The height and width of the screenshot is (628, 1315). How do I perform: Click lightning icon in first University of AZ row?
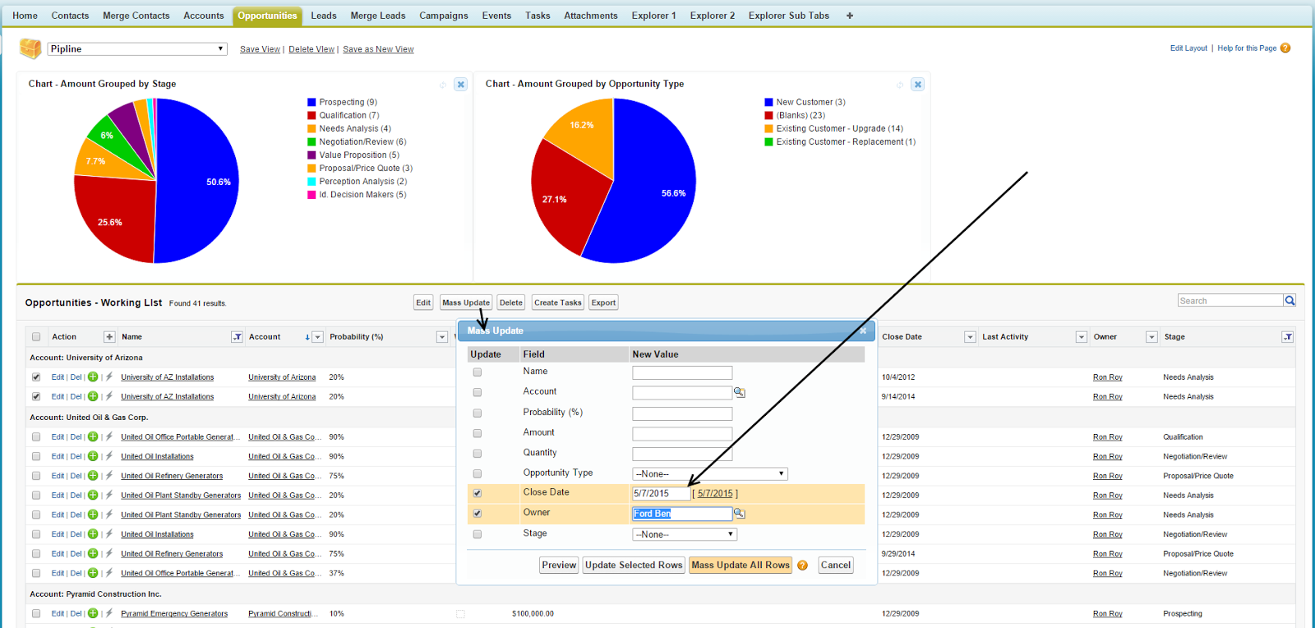coord(108,376)
